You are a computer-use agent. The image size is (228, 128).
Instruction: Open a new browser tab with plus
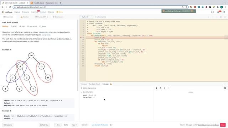coord(60,3)
